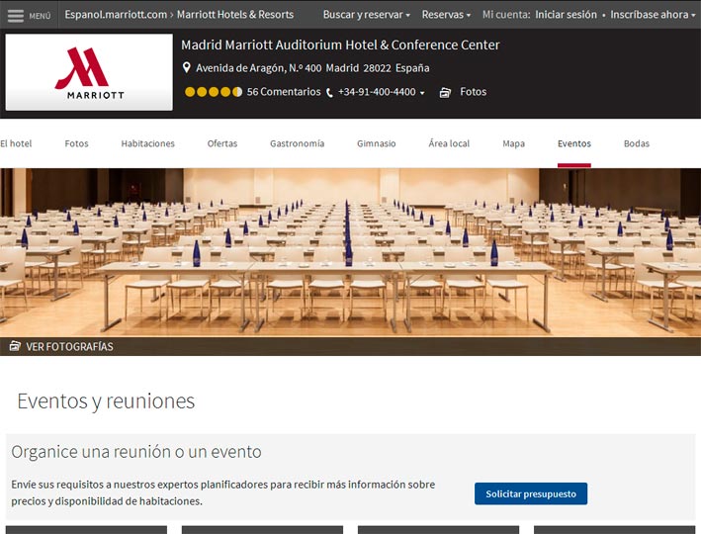
Task: Switch to the Bodas tab
Action: pos(636,143)
